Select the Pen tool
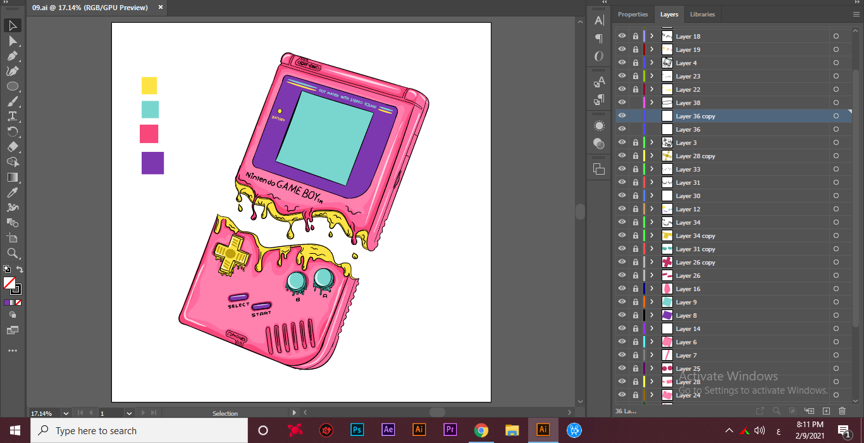 [x=12, y=56]
